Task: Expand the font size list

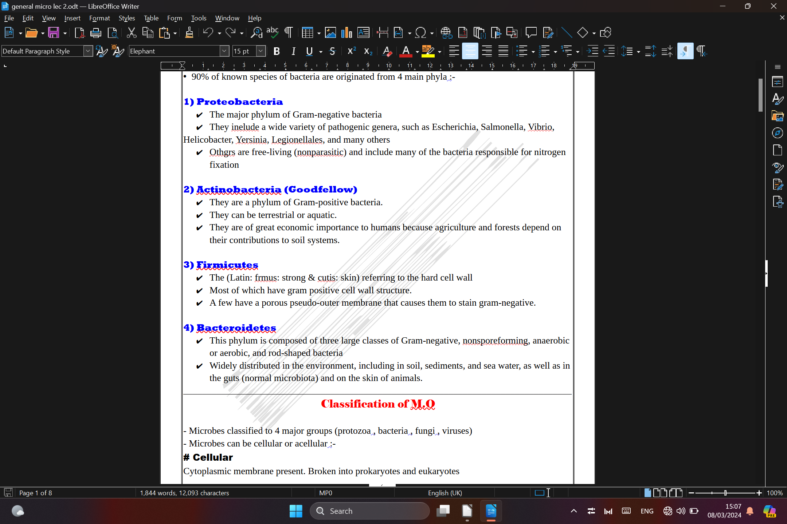Action: [261, 51]
